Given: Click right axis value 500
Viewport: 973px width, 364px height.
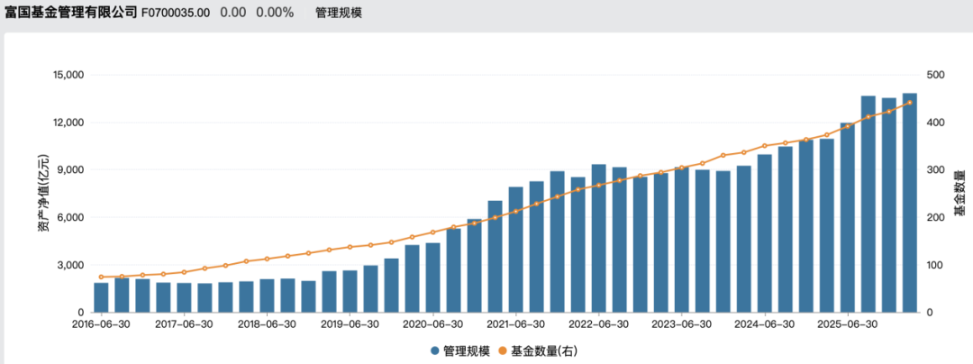Looking at the screenshot, I should click(x=936, y=75).
